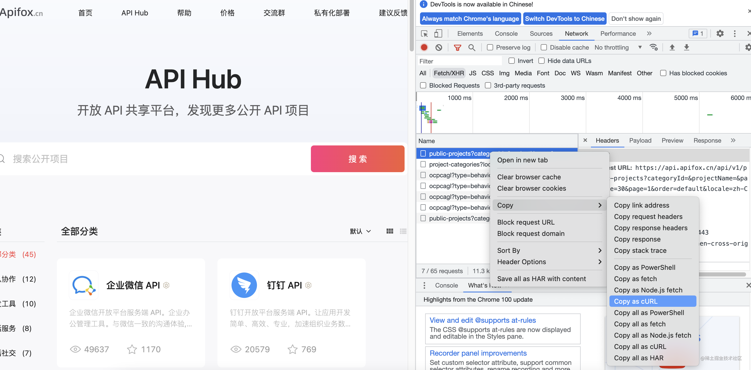Open the API Hub nav link
Screen dimensions: 751x370
point(135,13)
